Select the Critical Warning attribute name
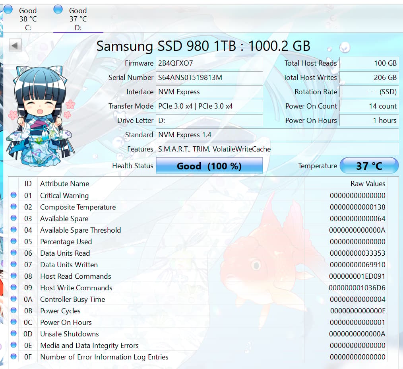The height and width of the screenshot is (369, 403). [64, 196]
